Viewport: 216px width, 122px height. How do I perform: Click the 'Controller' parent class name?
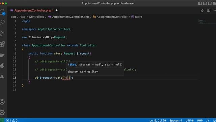88,45
